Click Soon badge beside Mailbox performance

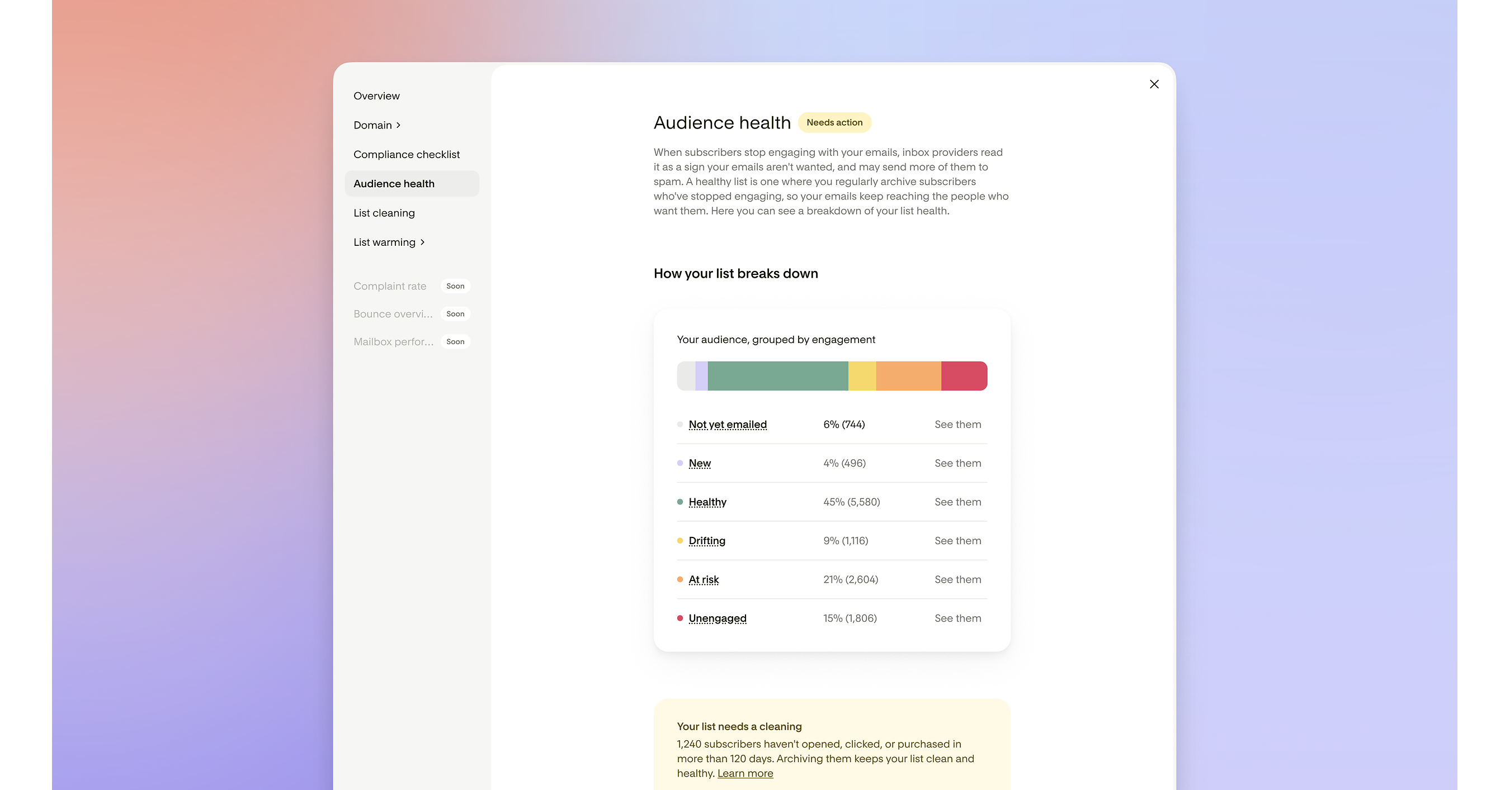pos(455,342)
